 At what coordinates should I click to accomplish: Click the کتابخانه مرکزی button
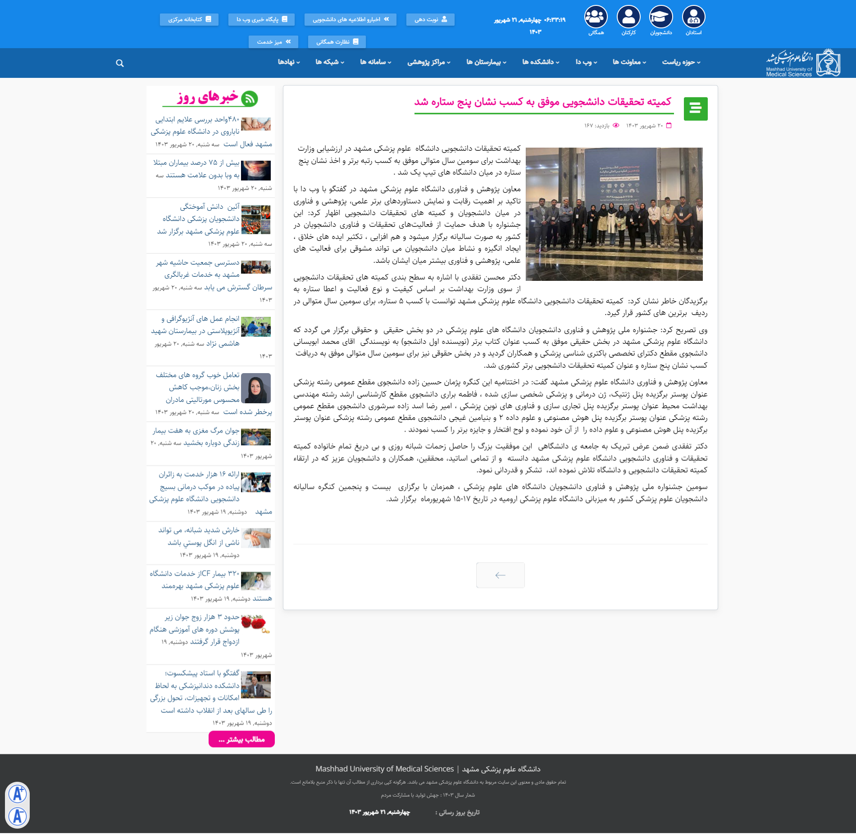[x=189, y=19]
